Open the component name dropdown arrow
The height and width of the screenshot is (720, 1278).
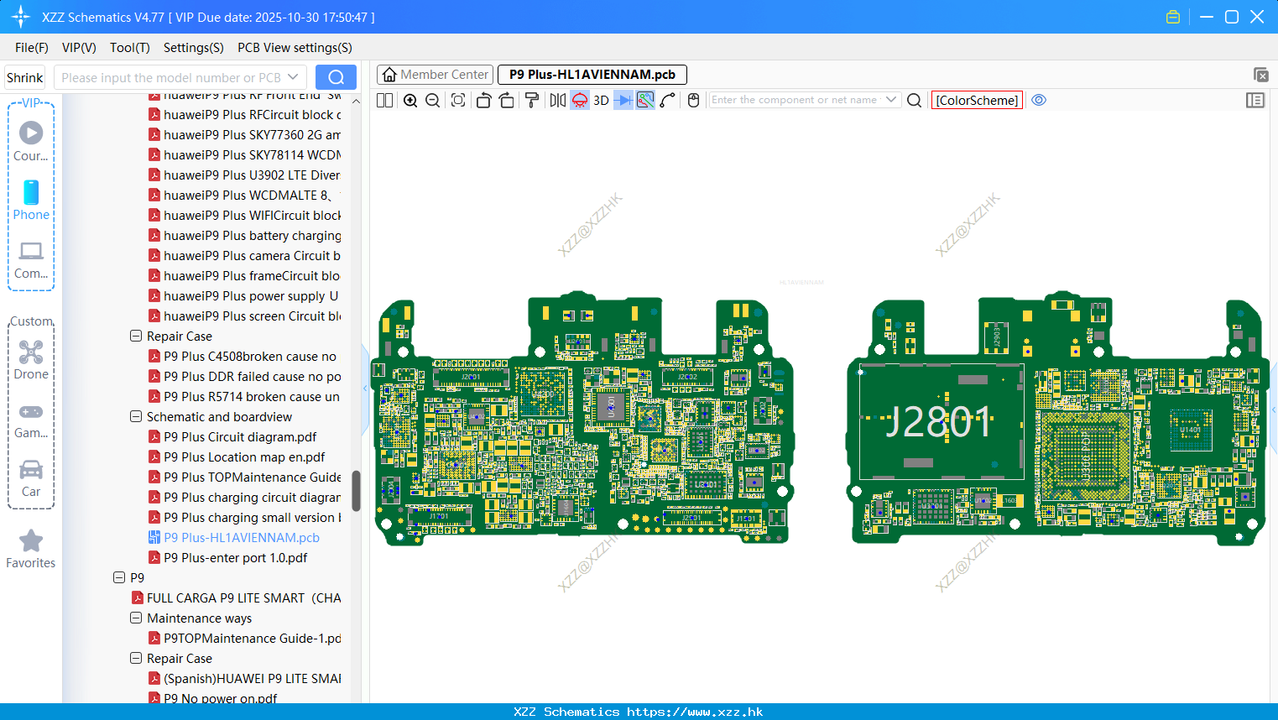pyautogui.click(x=891, y=100)
